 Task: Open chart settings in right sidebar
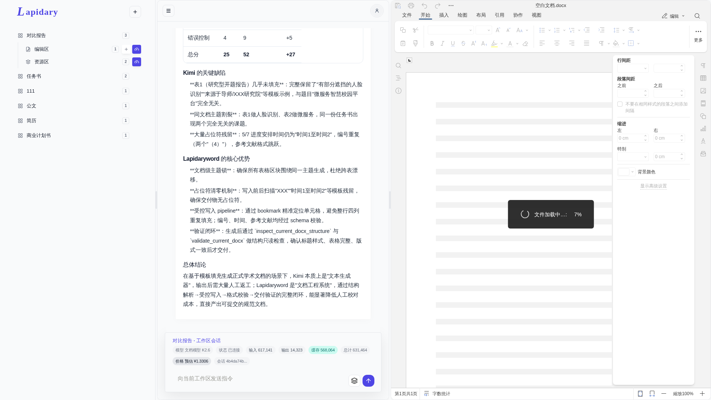[x=703, y=129]
